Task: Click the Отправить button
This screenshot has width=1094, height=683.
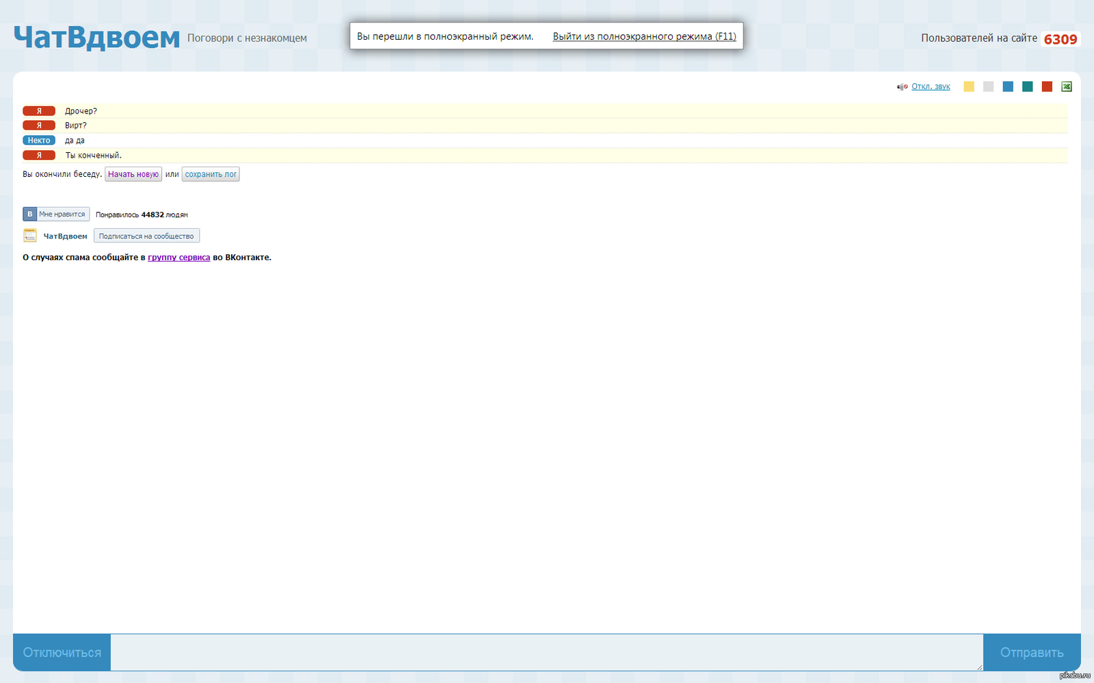Action: click(1032, 652)
